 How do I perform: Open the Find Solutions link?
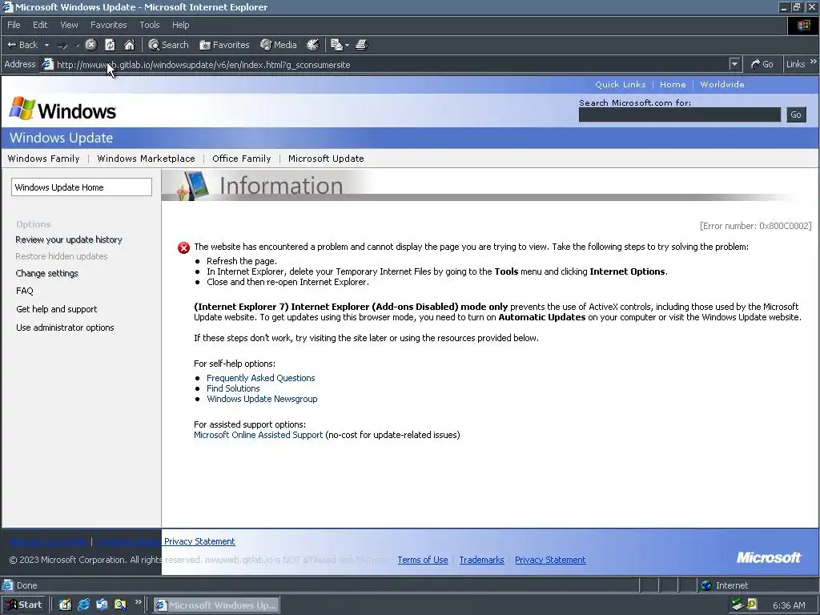[233, 388]
